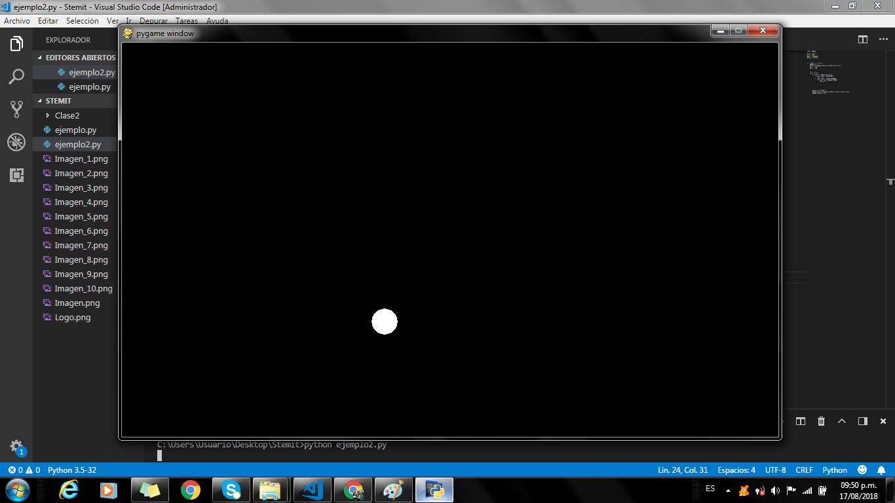
Task: Open Imagen_6.png file
Action: pyautogui.click(x=75, y=231)
